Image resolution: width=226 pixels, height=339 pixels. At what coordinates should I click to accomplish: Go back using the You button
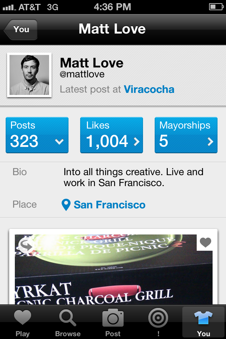pyautogui.click(x=21, y=29)
